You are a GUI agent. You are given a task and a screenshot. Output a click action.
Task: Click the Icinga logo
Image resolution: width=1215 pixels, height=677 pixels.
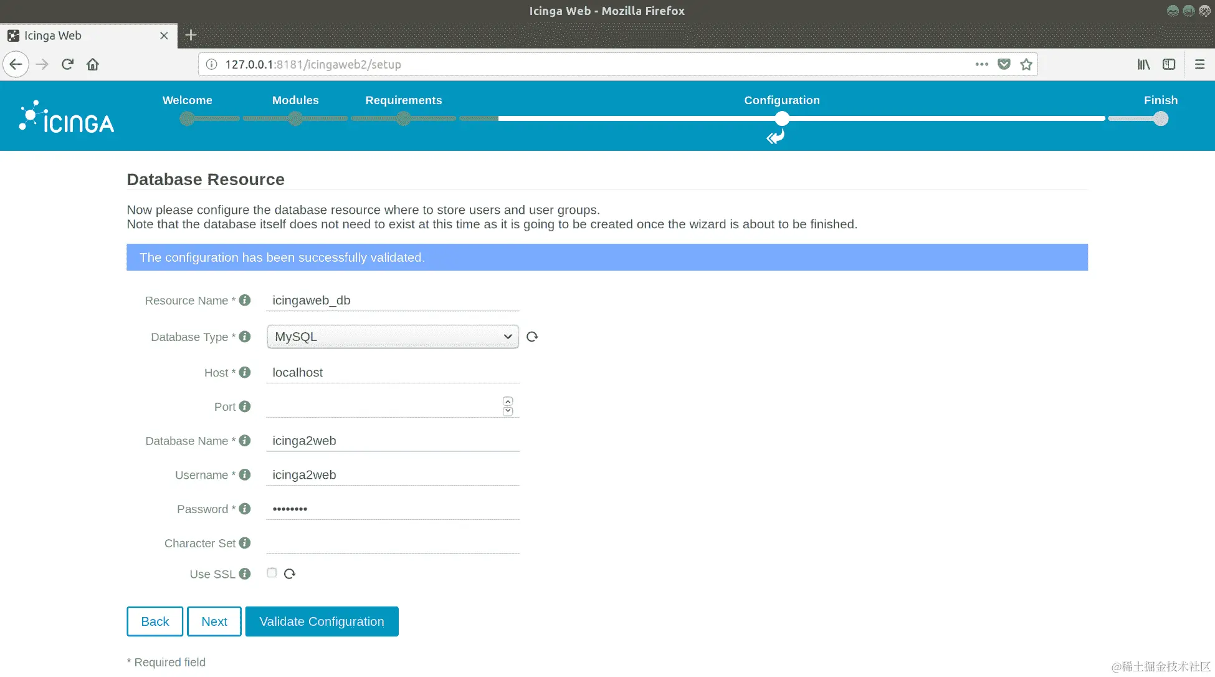click(67, 117)
